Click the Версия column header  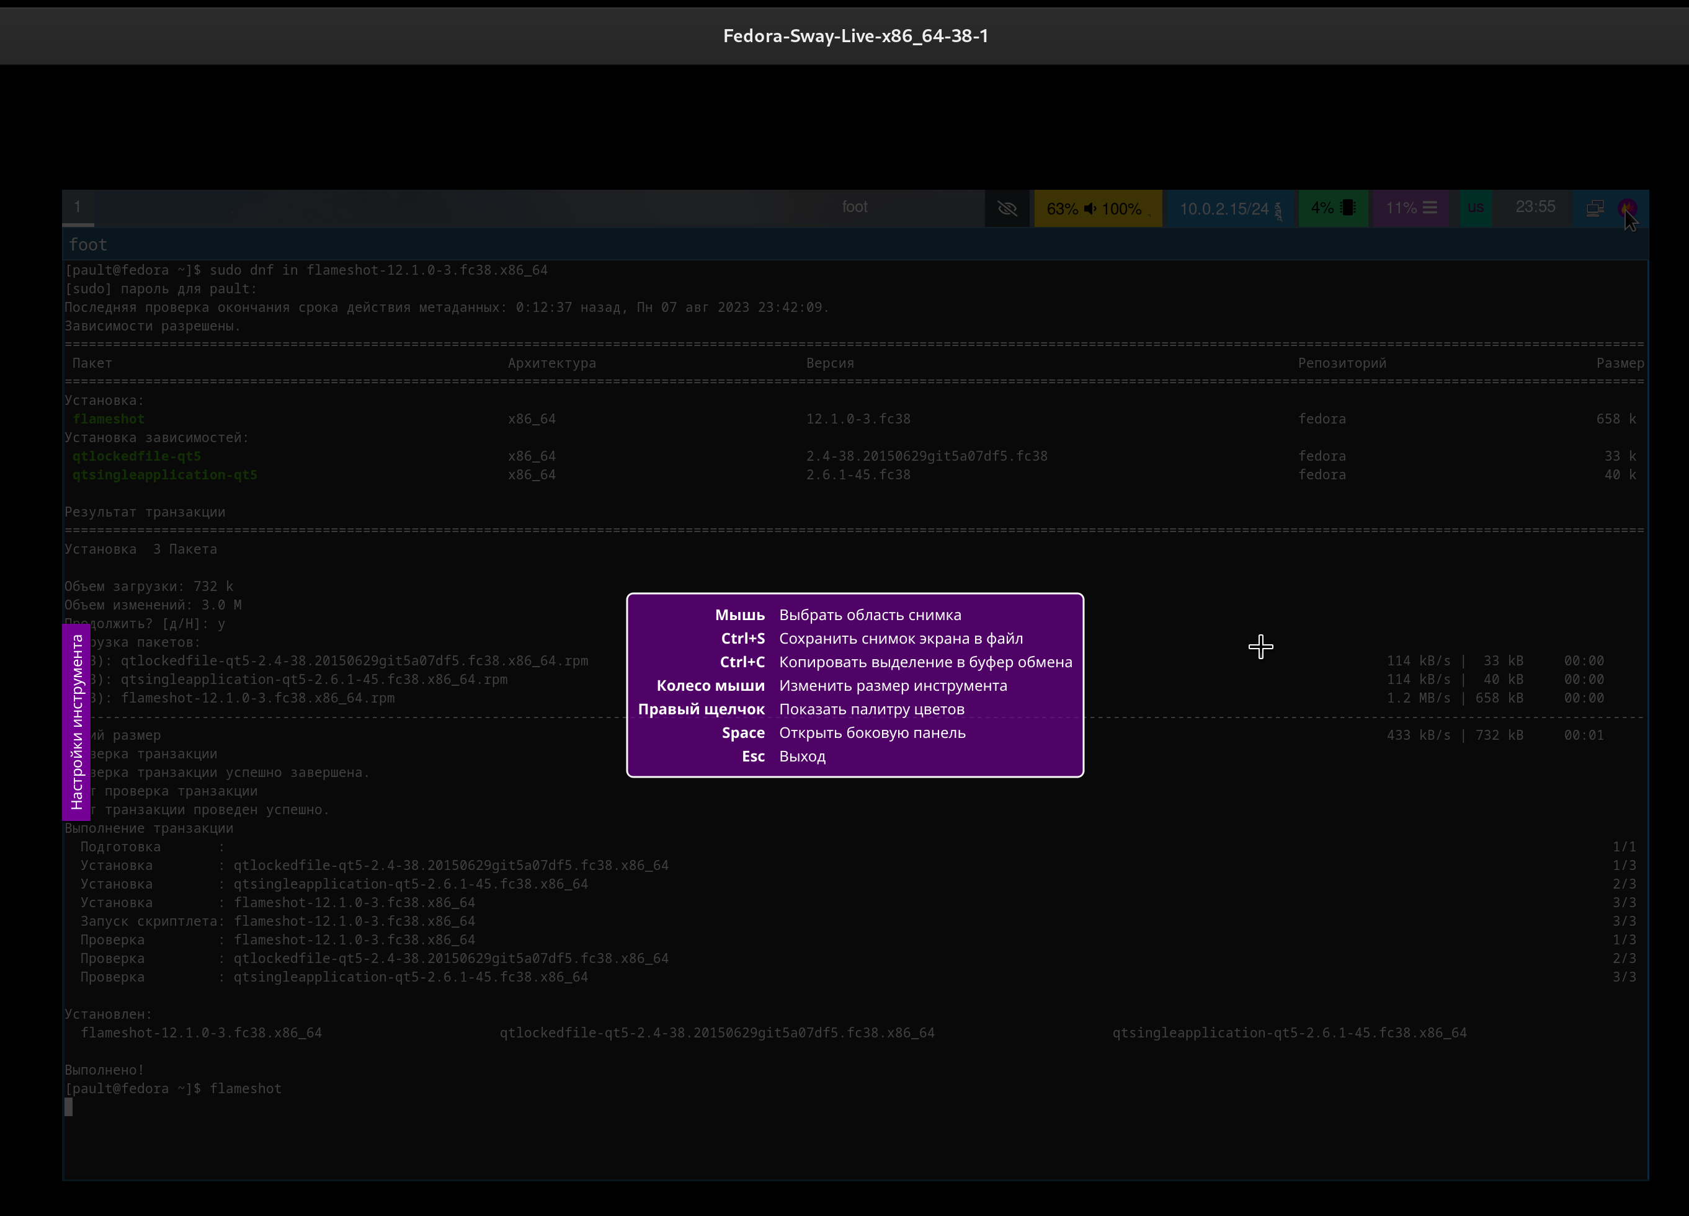tap(829, 363)
